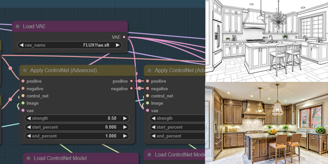This screenshot has height=164, width=328.
Task: Click image input slot on right Apply ControlNet
Action: (x=148, y=103)
